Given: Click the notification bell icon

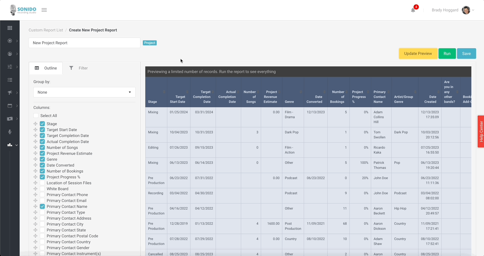Looking at the screenshot, I should [x=413, y=10].
